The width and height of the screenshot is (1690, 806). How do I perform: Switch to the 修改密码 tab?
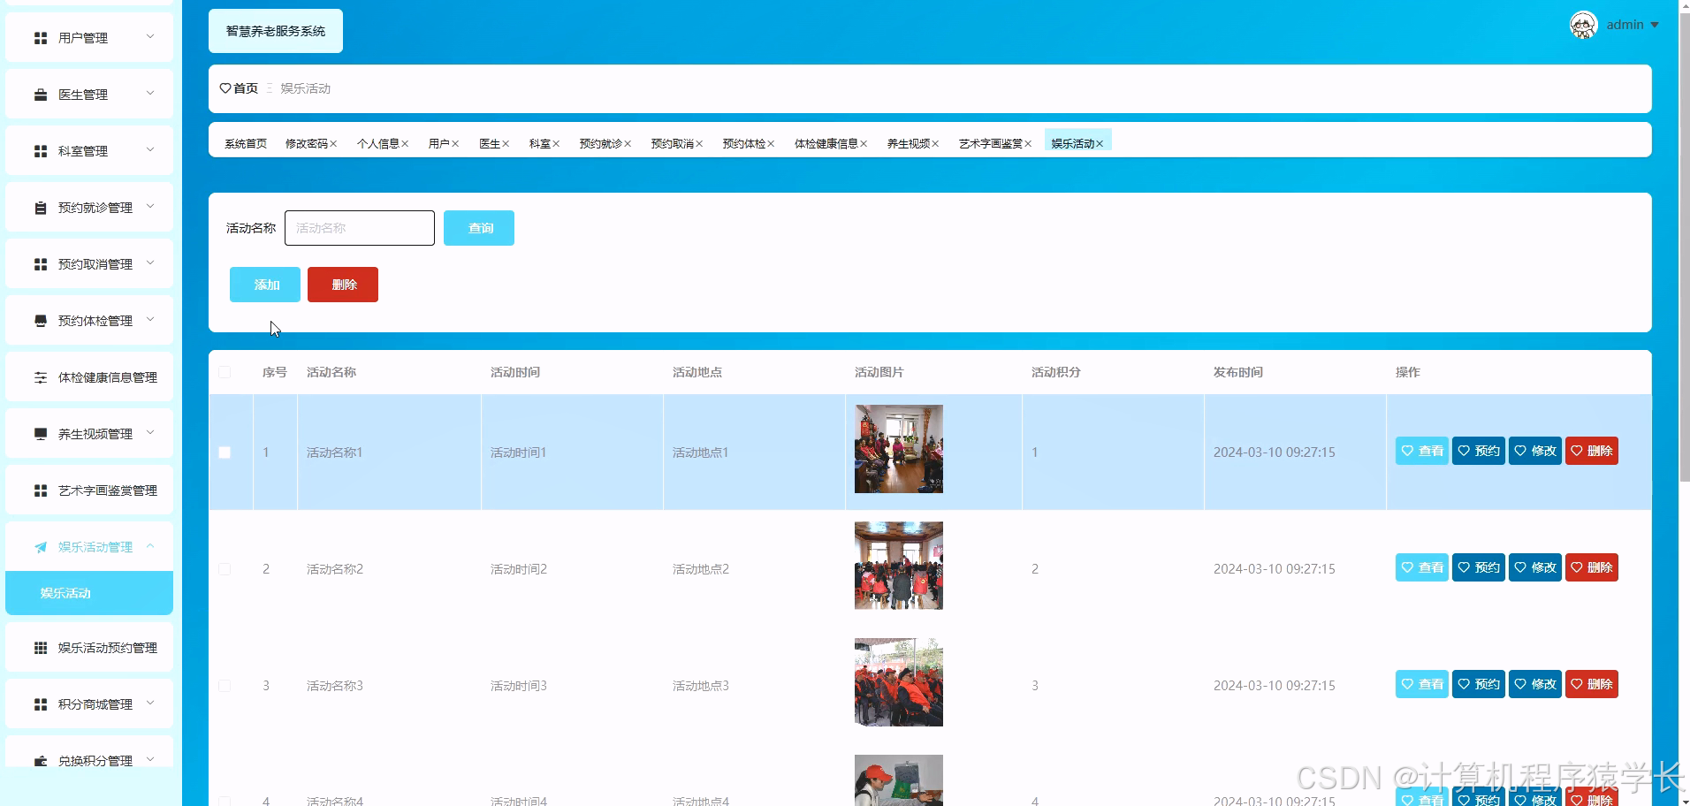(x=306, y=143)
